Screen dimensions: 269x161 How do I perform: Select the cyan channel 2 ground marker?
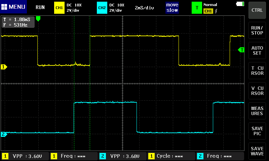[4, 134]
